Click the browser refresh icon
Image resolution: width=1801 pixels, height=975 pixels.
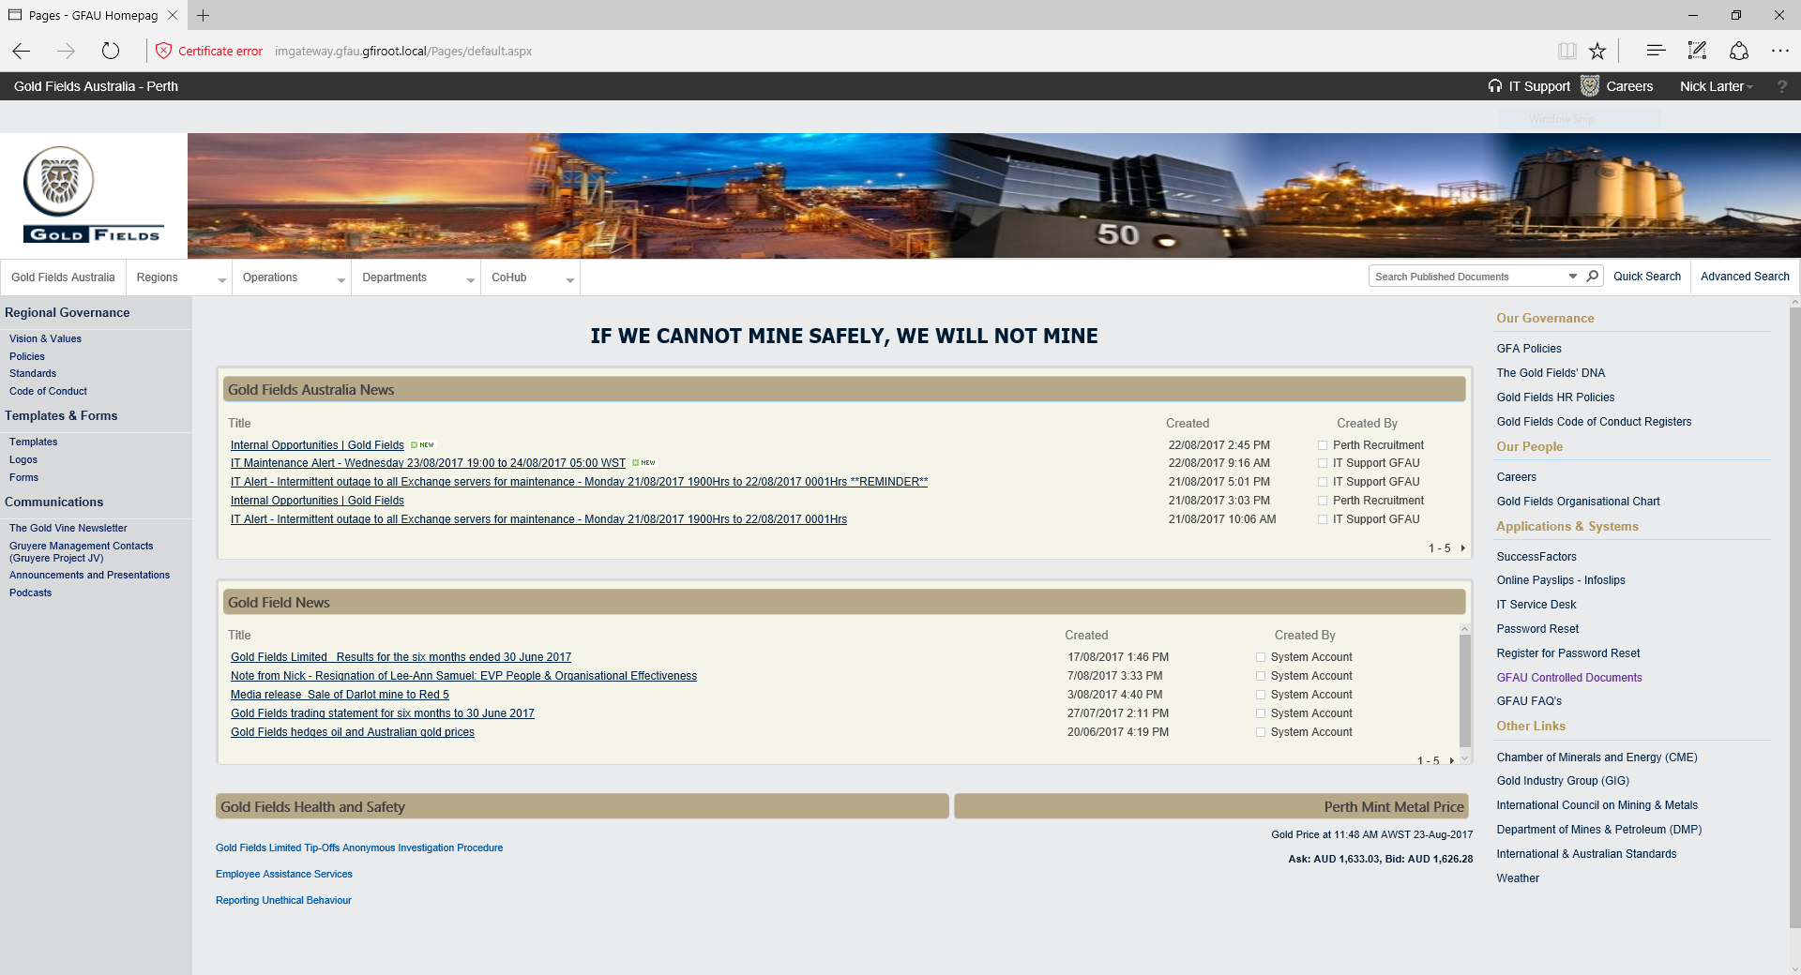[111, 51]
